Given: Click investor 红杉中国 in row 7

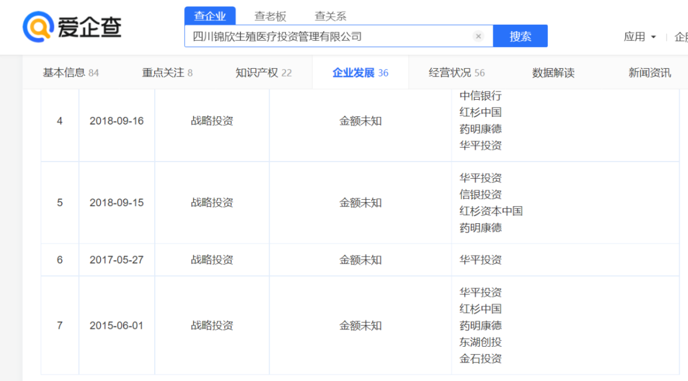Looking at the screenshot, I should 480,308.
